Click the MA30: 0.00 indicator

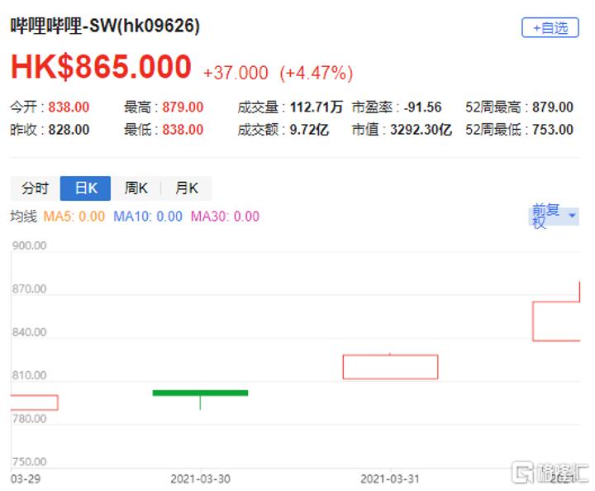pos(225,217)
